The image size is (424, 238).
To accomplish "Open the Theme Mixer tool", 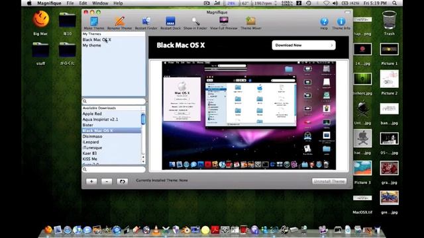I will [250, 21].
